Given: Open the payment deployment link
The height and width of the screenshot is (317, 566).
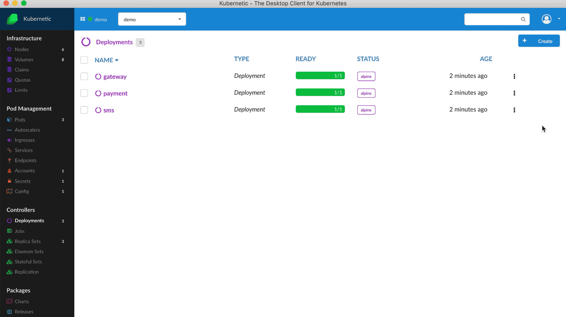Looking at the screenshot, I should pyautogui.click(x=115, y=94).
